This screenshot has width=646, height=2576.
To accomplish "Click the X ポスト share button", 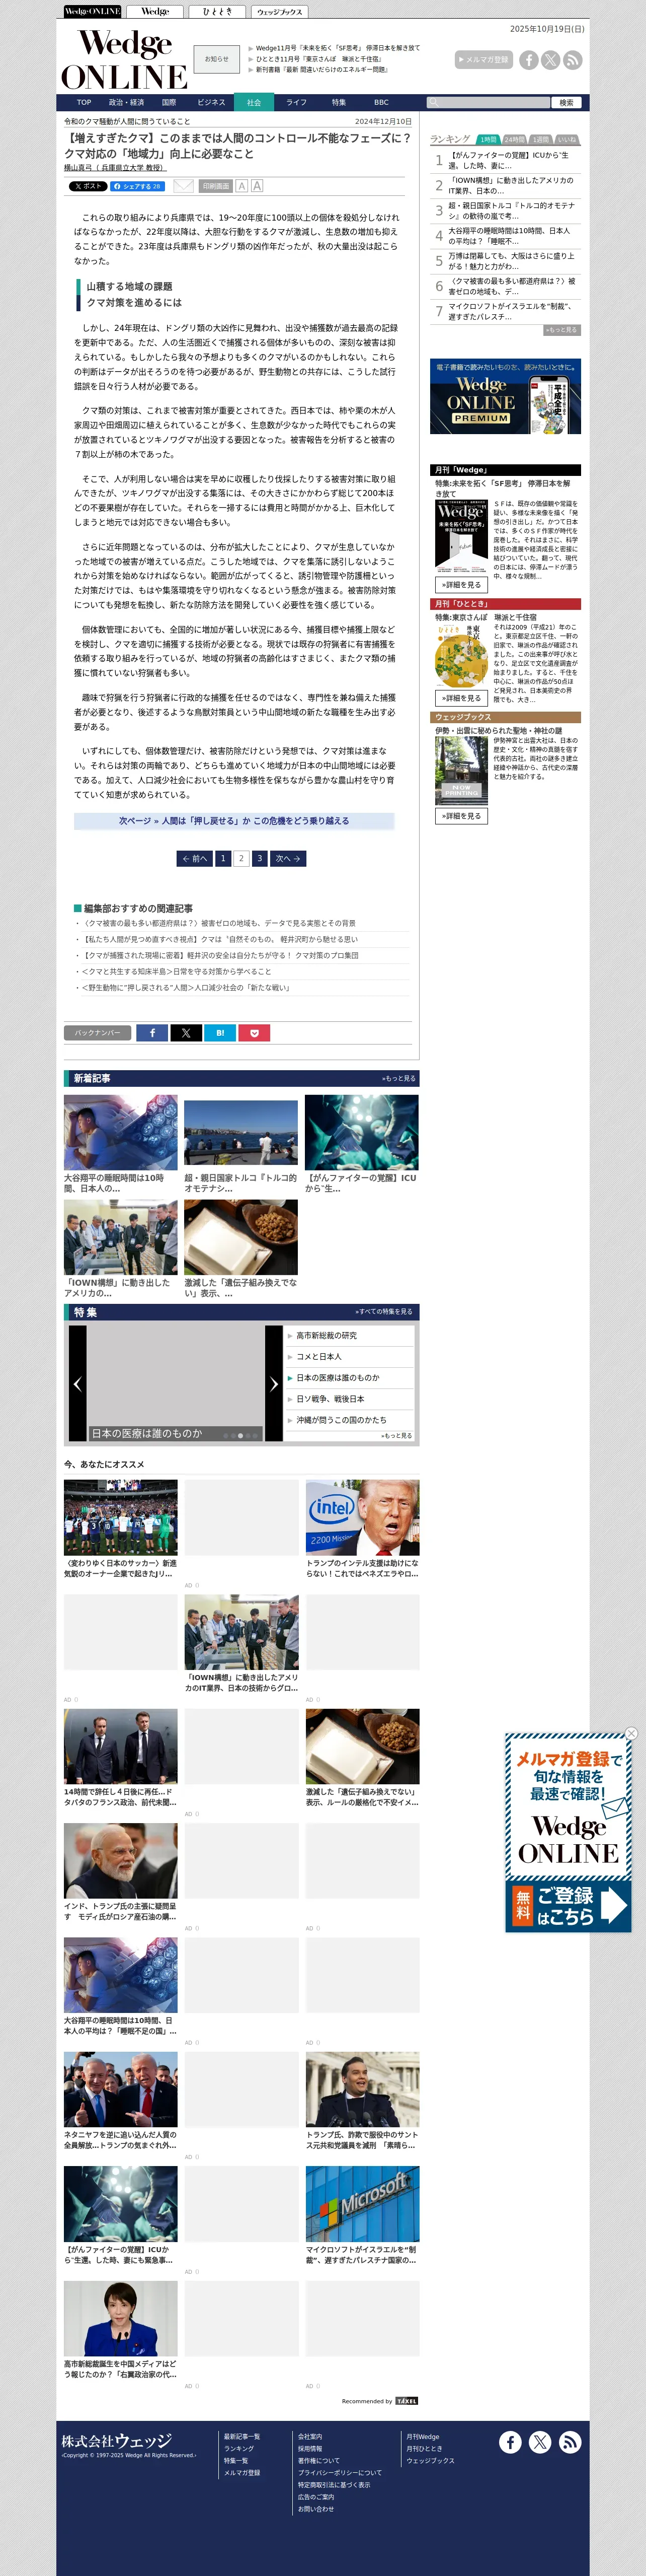I will (88, 186).
